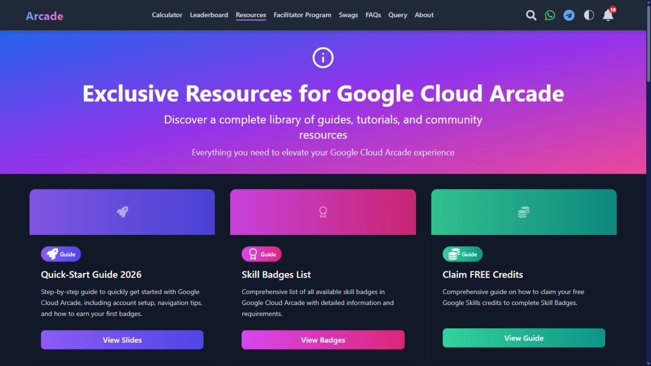
Task: Click the Skill Badges List title
Action: point(276,275)
